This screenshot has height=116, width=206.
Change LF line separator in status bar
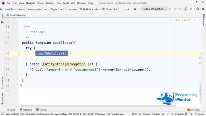point(163,114)
